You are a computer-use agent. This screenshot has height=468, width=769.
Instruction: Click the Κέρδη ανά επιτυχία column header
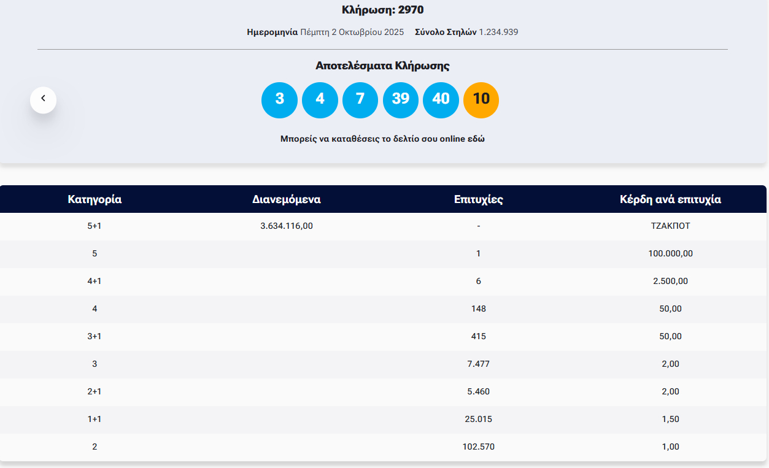pyautogui.click(x=670, y=199)
